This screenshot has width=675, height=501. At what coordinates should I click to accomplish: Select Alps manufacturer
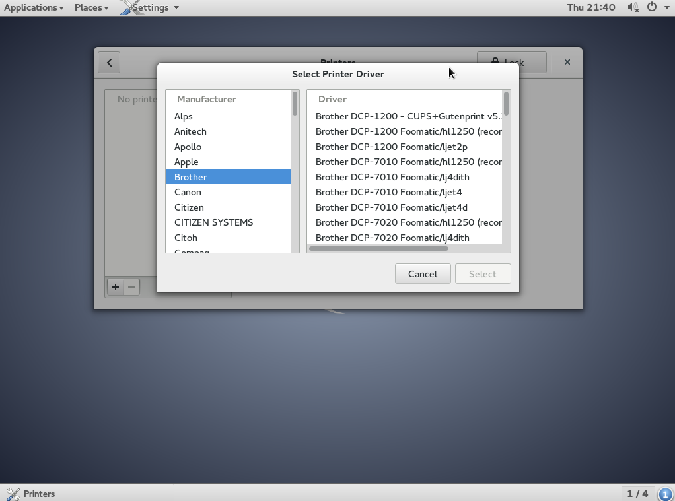(x=228, y=116)
